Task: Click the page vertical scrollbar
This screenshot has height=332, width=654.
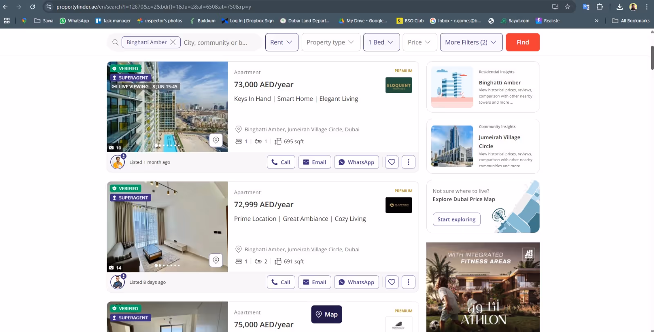Action: tap(652, 58)
